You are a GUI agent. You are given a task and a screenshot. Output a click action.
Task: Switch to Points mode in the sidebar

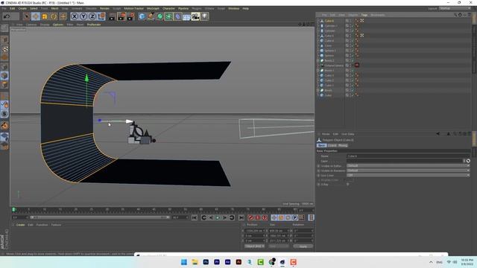(4, 67)
